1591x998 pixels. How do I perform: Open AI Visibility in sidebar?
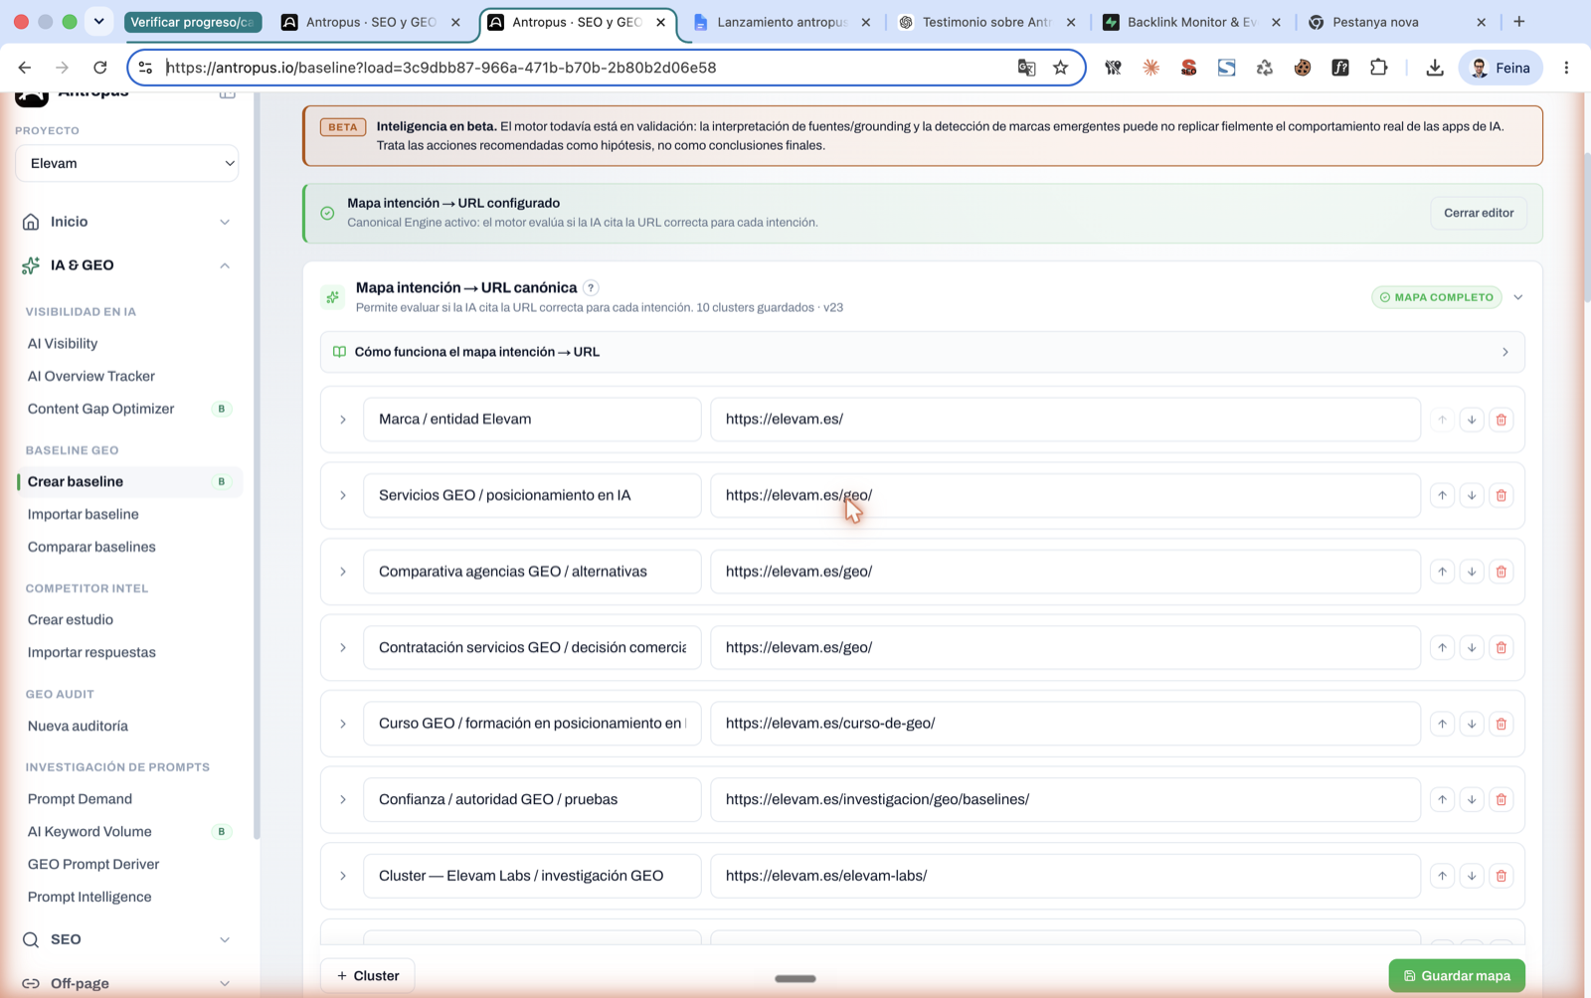coord(63,344)
